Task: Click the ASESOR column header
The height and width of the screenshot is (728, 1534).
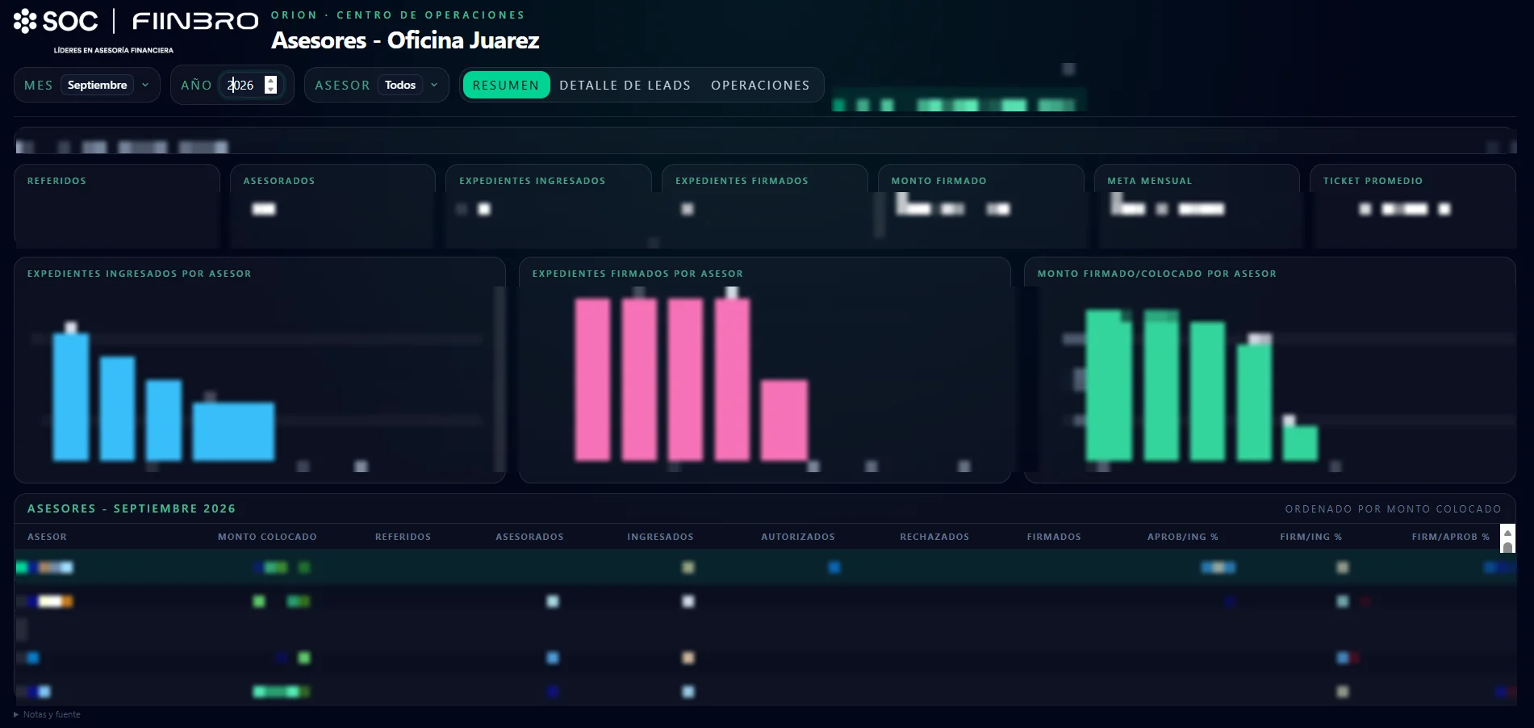Action: [47, 537]
